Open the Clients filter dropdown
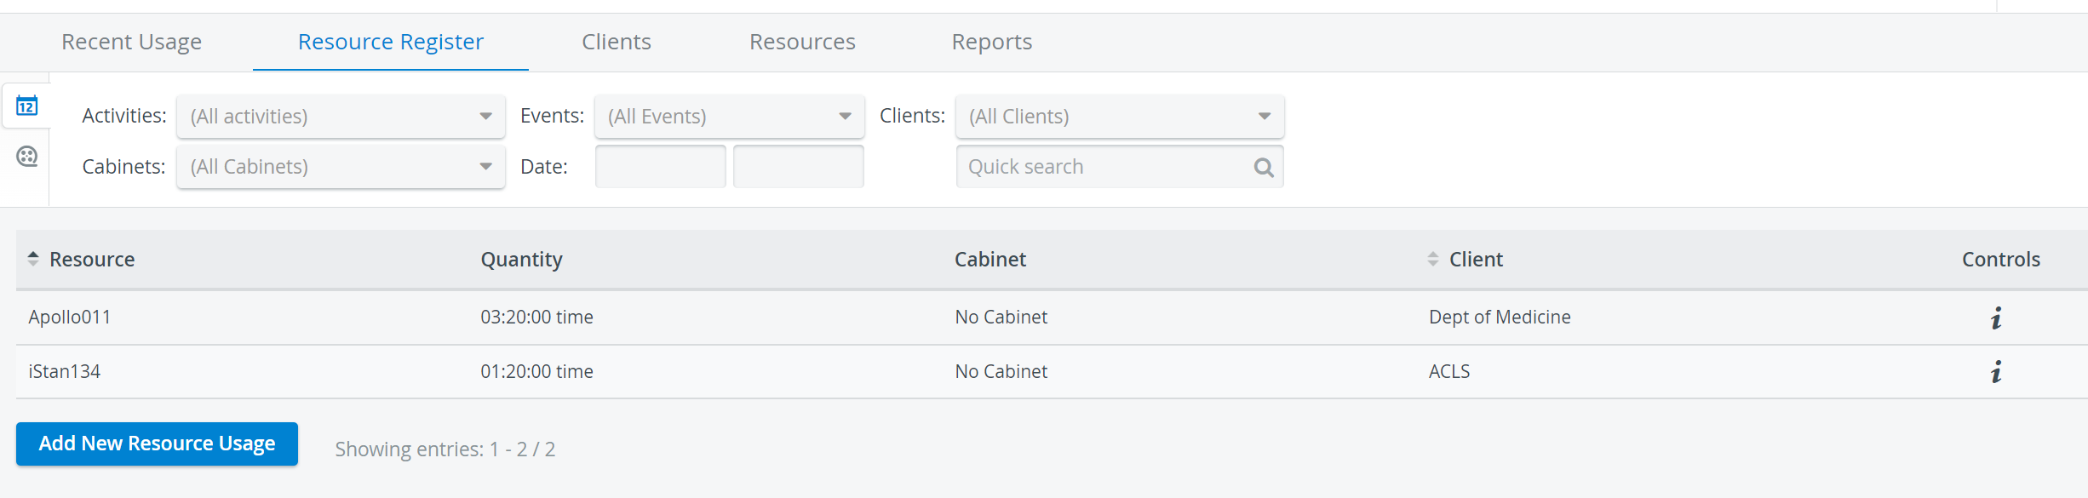The height and width of the screenshot is (498, 2088). pos(1120,117)
